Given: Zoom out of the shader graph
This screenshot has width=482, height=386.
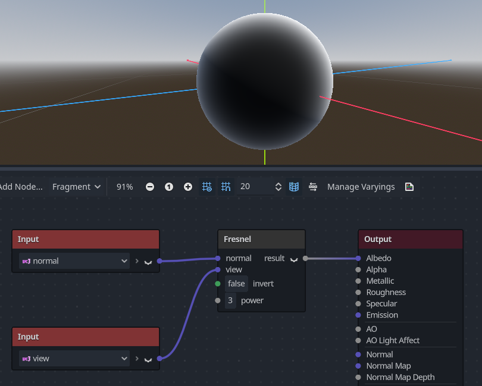Looking at the screenshot, I should [x=150, y=186].
